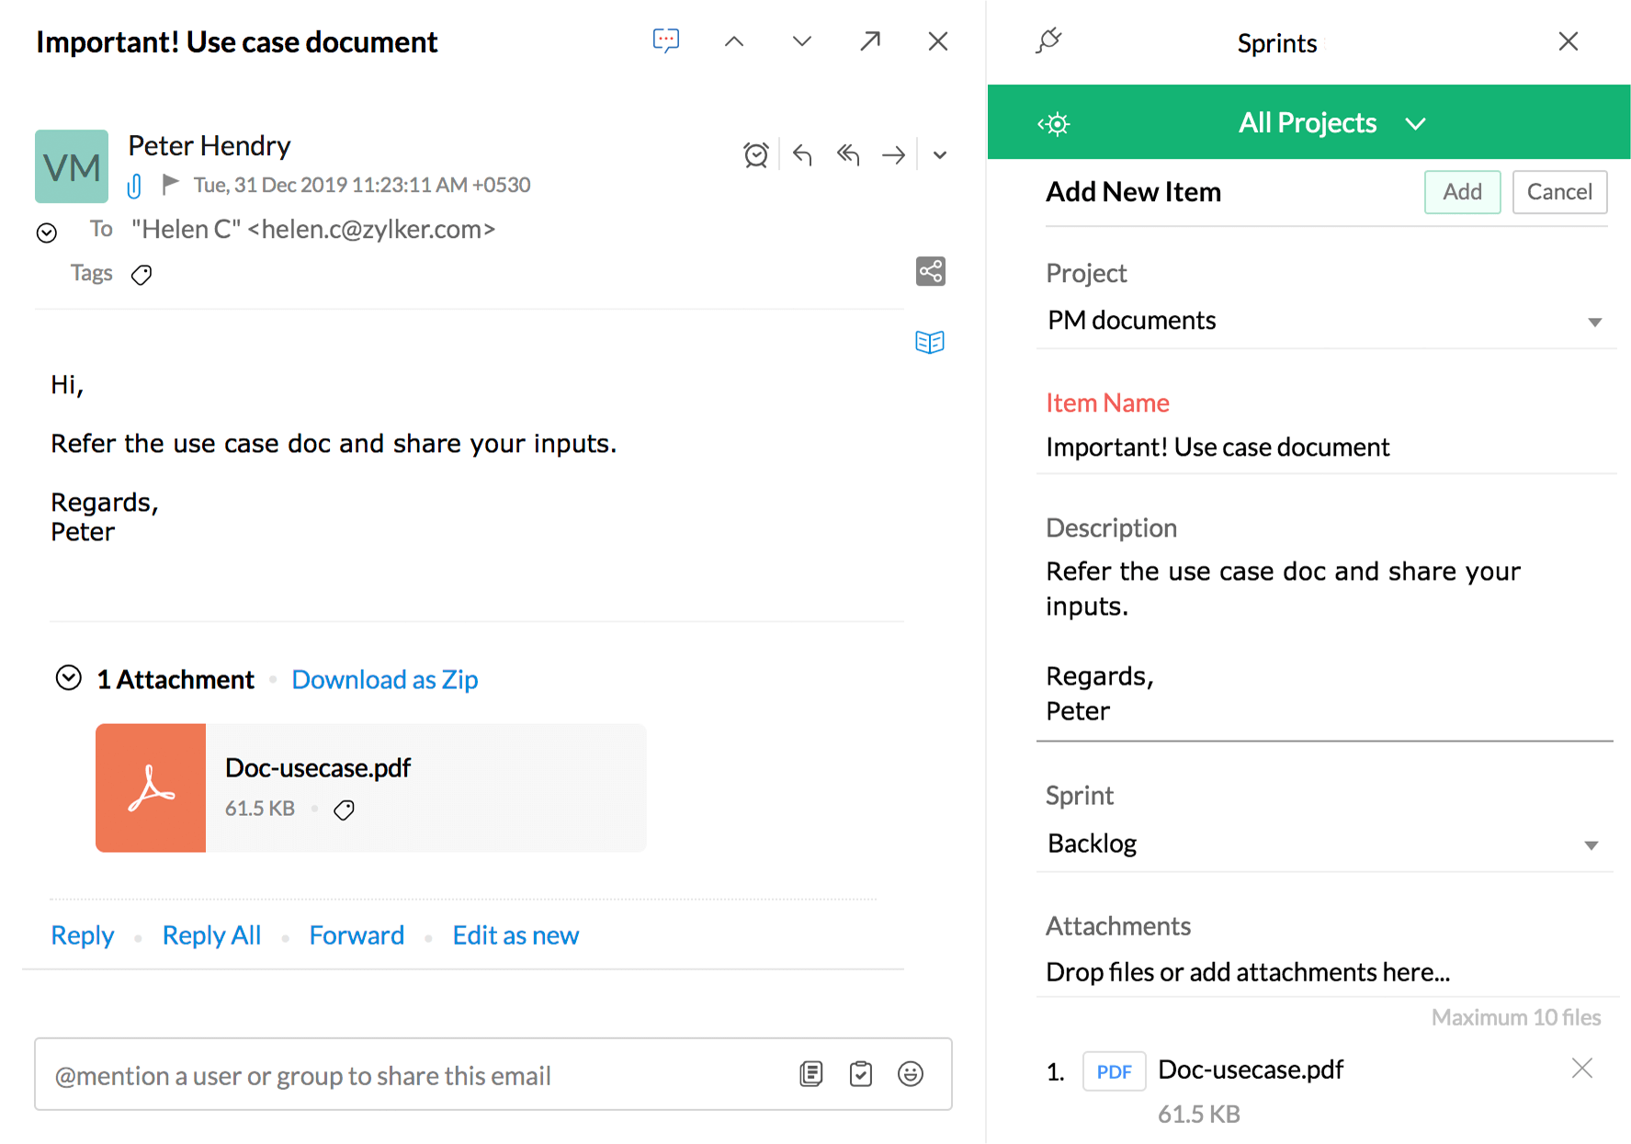The height and width of the screenshot is (1144, 1631).
Task: Toggle the flag on this email
Action: pos(170,185)
